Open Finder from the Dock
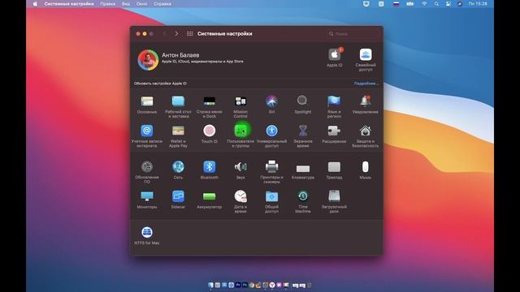 tap(210, 285)
